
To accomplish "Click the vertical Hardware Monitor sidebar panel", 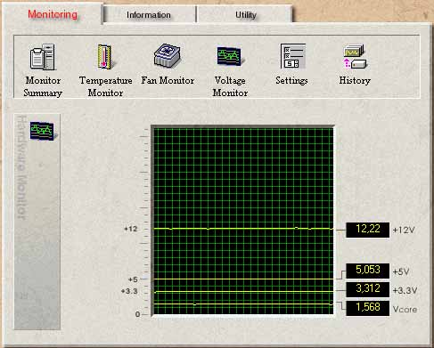I will click(x=37, y=222).
